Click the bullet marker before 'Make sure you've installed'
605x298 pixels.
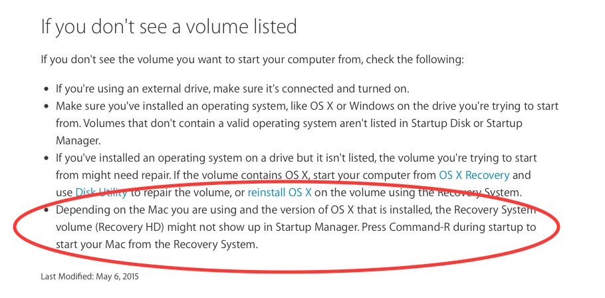click(x=45, y=106)
